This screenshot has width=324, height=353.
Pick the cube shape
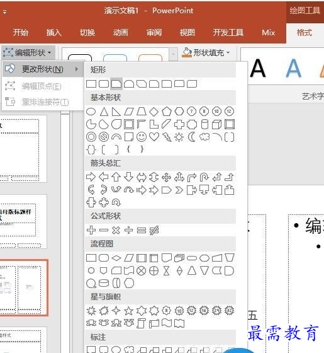tap(217, 124)
